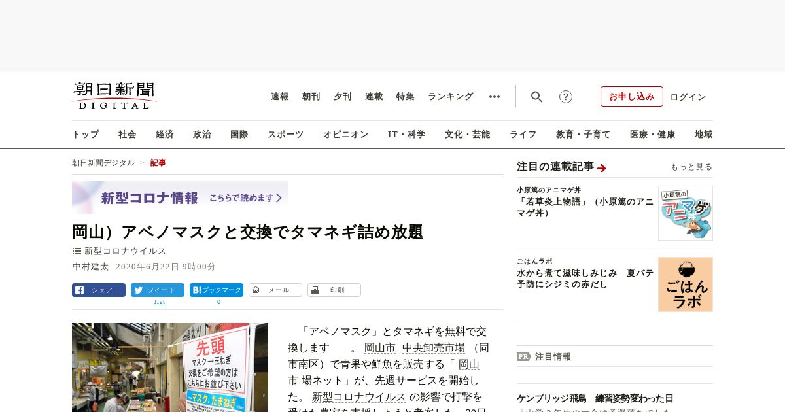Screen dimensions: 785x412
Task: Go to the オピニオン category tab
Action: [x=345, y=135]
